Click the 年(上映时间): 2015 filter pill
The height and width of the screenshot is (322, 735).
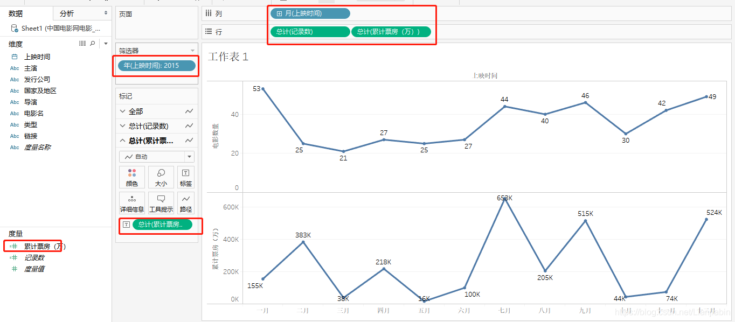(156, 66)
